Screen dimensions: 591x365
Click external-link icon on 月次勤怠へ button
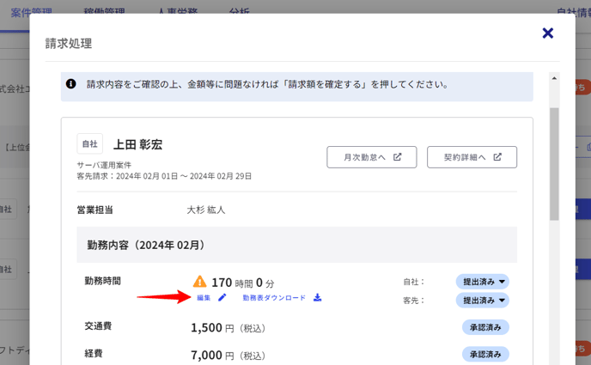click(397, 157)
